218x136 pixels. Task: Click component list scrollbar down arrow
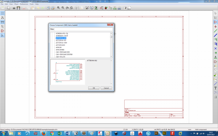(x=111, y=56)
